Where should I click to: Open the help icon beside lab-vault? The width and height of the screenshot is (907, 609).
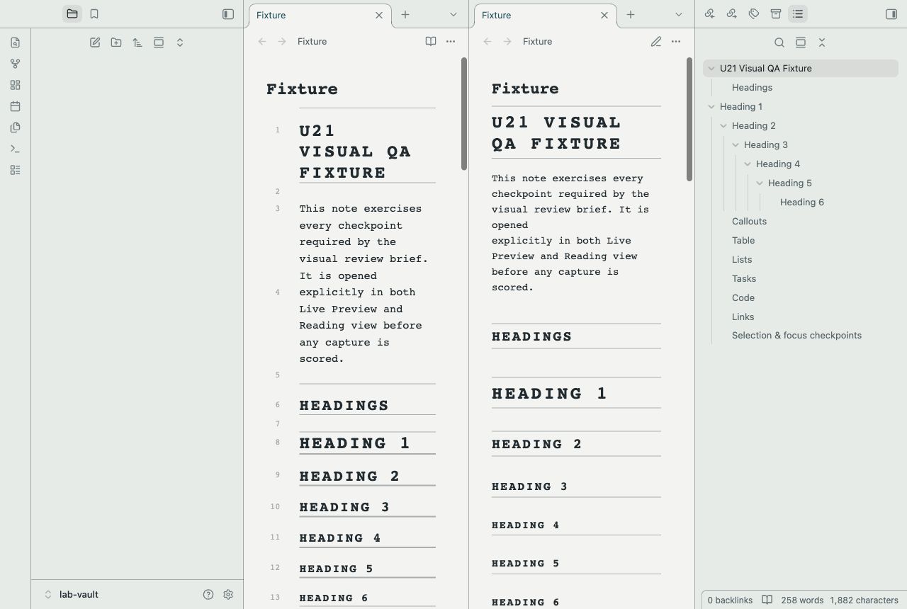208,594
